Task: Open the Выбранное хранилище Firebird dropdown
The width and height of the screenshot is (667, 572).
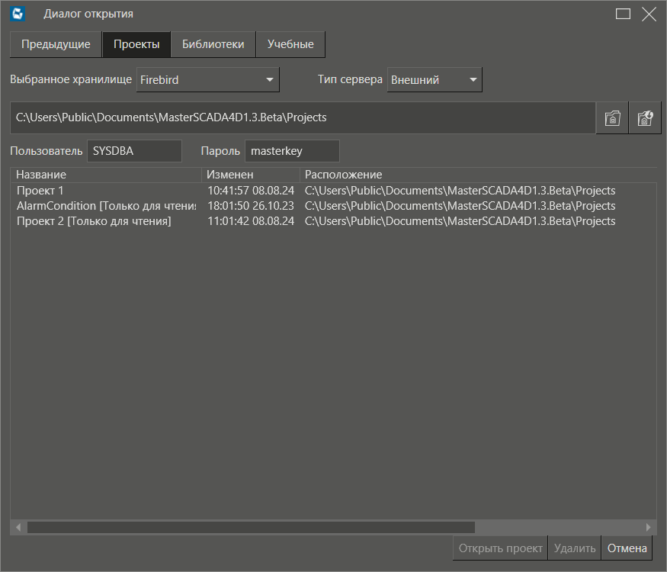Action: click(x=207, y=79)
